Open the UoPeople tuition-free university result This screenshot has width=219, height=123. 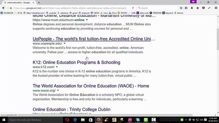click(x=94, y=39)
